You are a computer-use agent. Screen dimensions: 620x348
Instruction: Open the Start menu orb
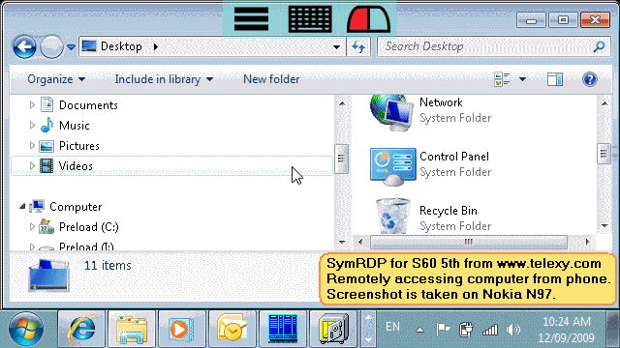coord(26,329)
